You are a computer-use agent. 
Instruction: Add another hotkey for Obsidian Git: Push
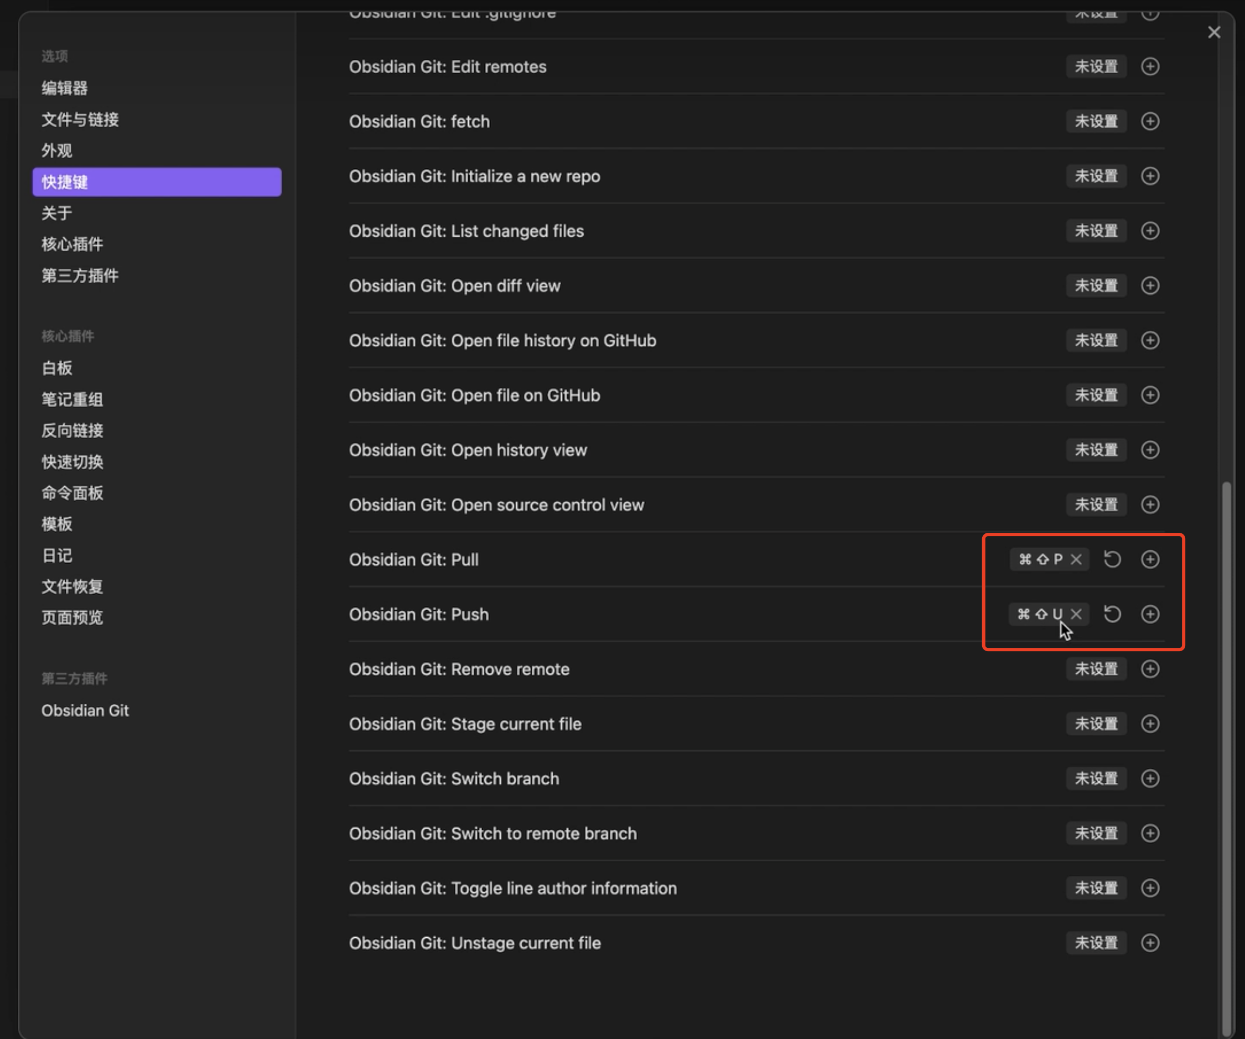[1150, 614]
